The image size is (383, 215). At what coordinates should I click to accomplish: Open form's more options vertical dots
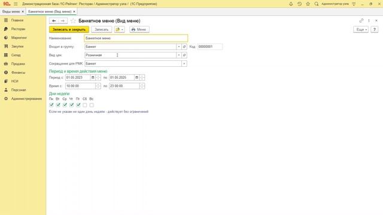coord(369,21)
